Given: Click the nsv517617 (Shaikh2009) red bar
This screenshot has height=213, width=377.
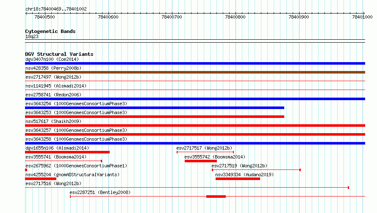Looking at the screenshot, I should [195, 126].
